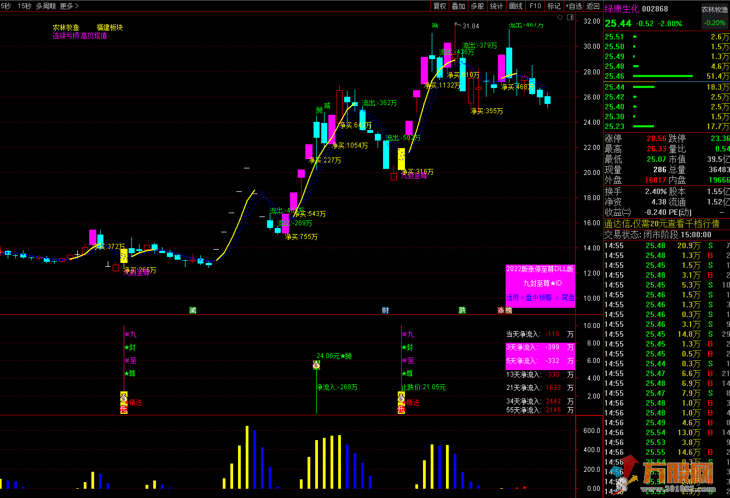Click the 2022版涨停至尊DLL版 indicator title

(540, 269)
